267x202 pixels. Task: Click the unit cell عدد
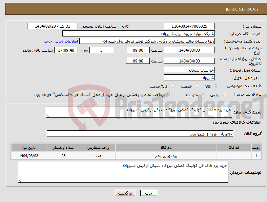(x=98, y=156)
